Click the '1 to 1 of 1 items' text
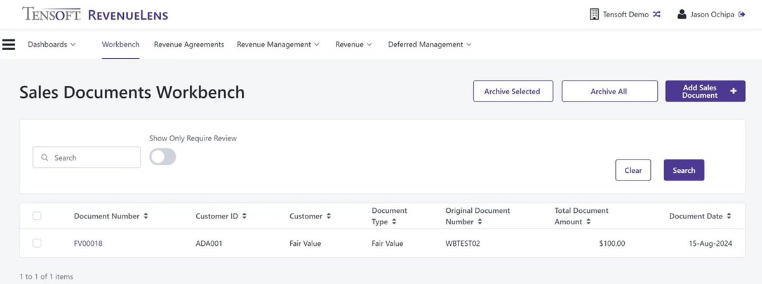Image resolution: width=762 pixels, height=284 pixels. point(46,276)
